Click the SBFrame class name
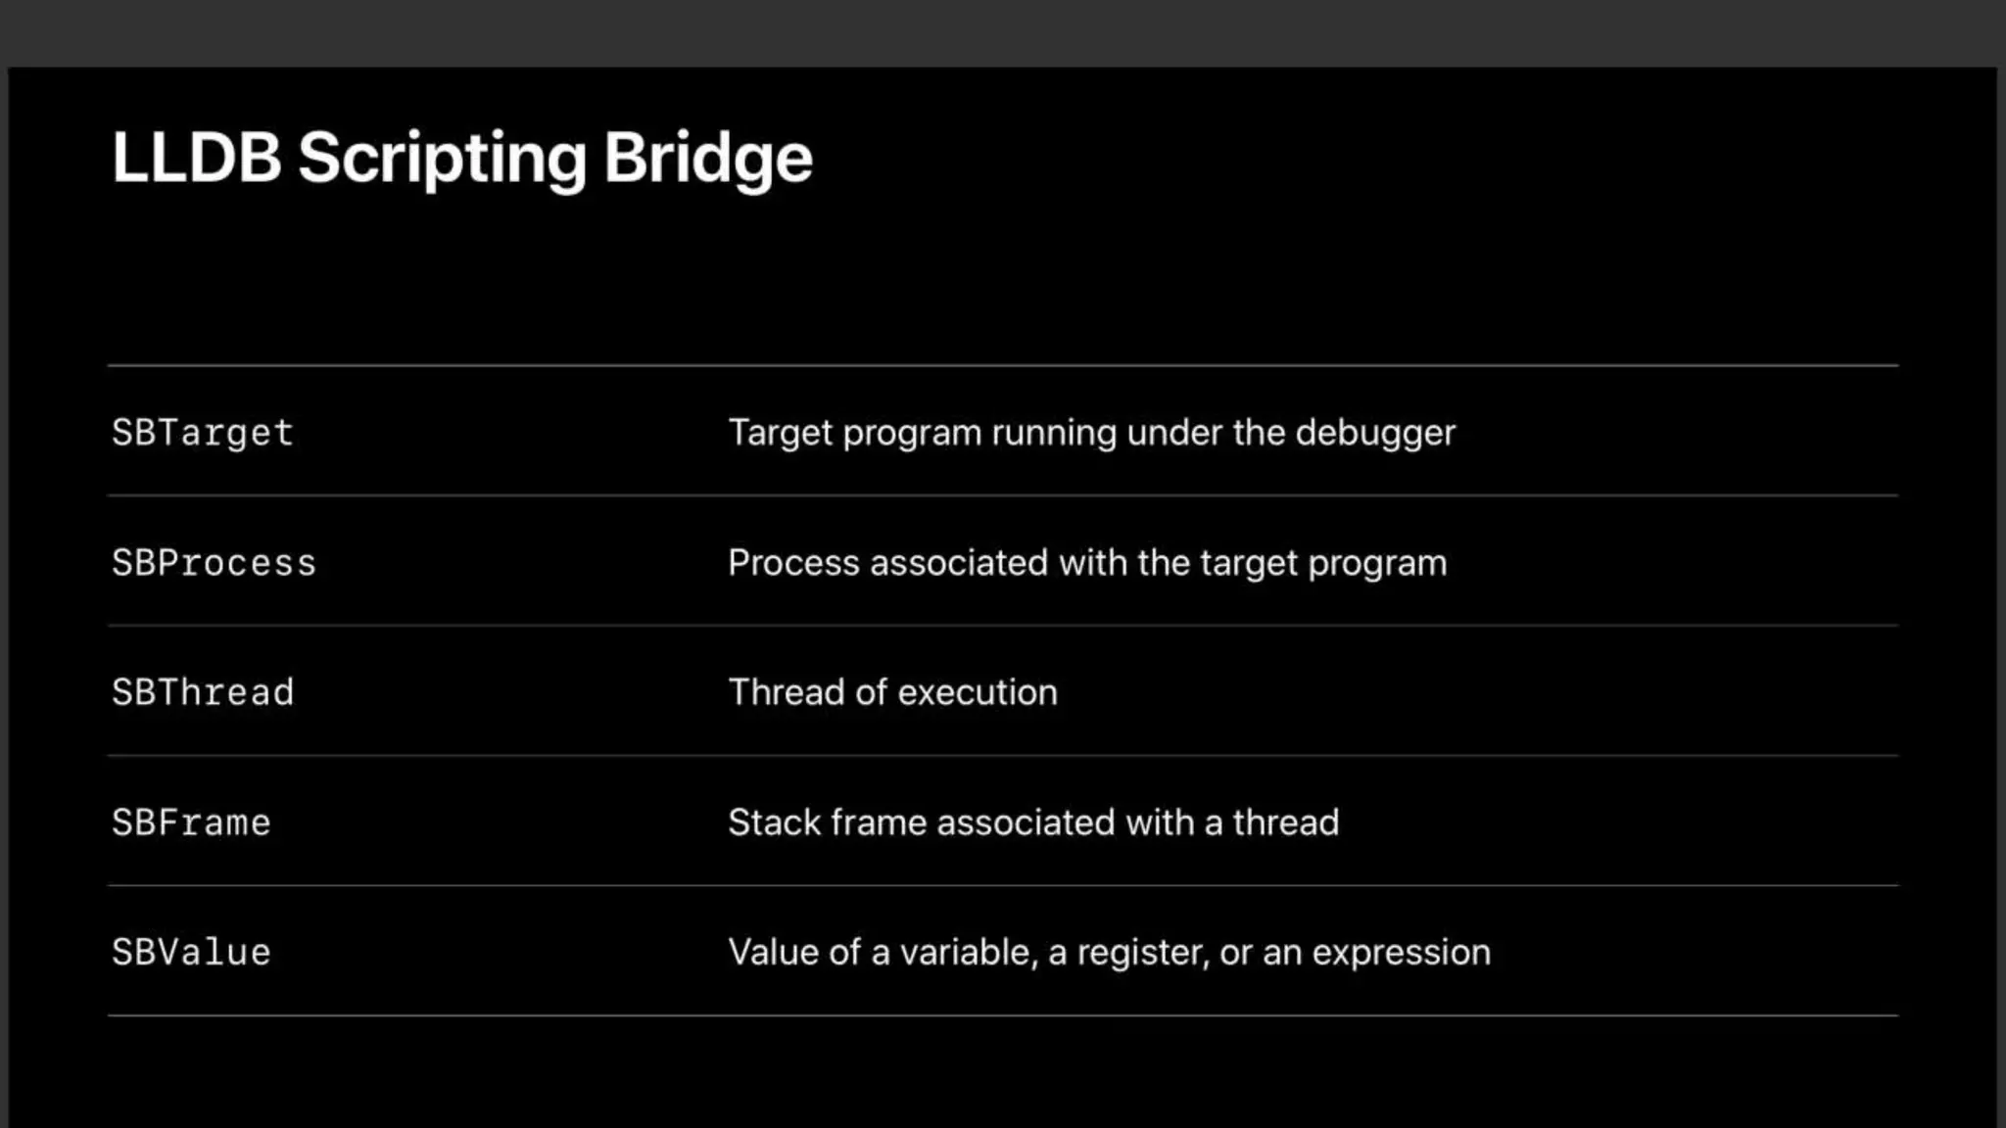The width and height of the screenshot is (2006, 1128). [191, 823]
